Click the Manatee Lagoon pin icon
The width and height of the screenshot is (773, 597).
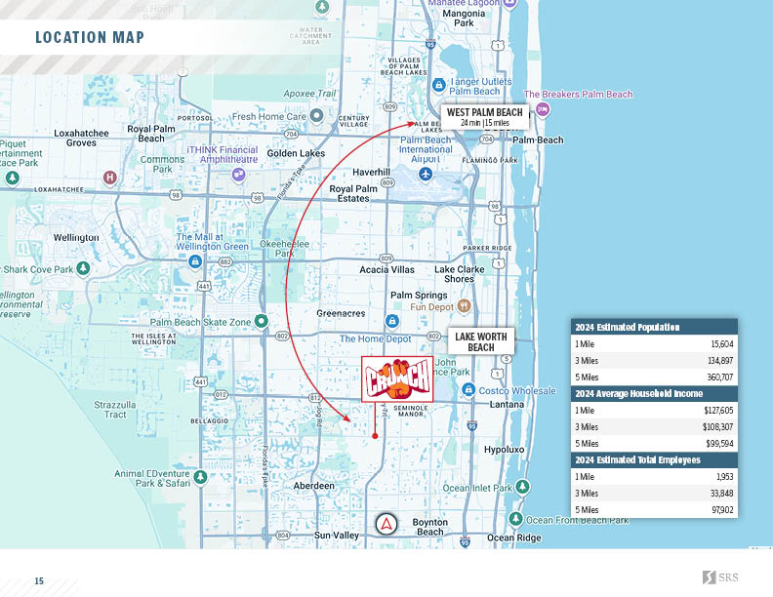click(510, 4)
